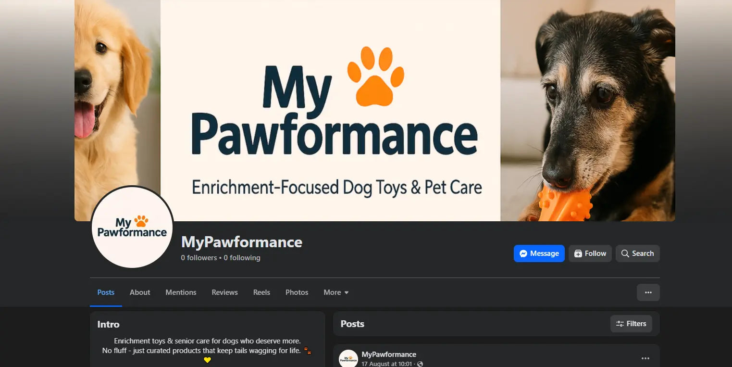Open the MyPawformance cover photo
Screen dimensions: 732x367
point(375,110)
